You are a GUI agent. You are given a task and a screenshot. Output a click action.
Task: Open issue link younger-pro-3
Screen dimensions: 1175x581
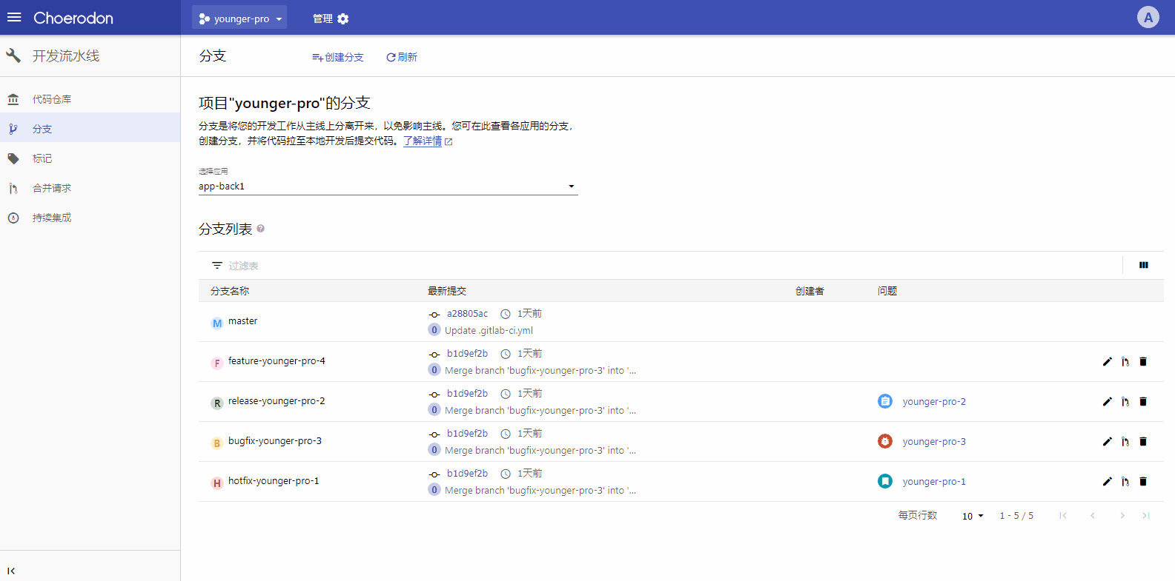pos(934,442)
